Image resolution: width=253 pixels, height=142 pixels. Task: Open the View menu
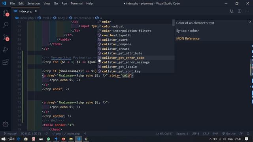pyautogui.click(x=47, y=4)
